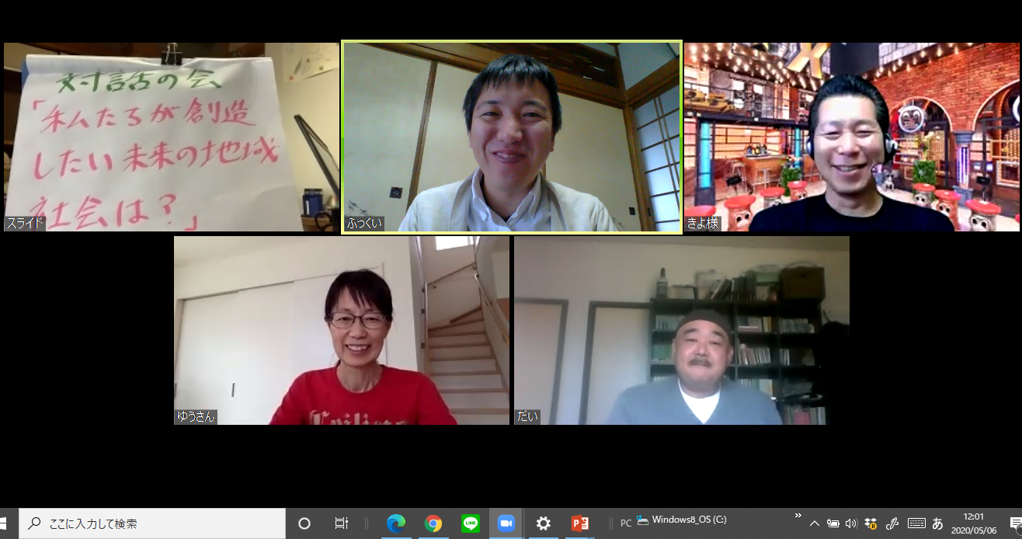Viewport: 1022px width, 539px height.
Task: Expand the PC toolbar chevron overflow
Action: (798, 516)
